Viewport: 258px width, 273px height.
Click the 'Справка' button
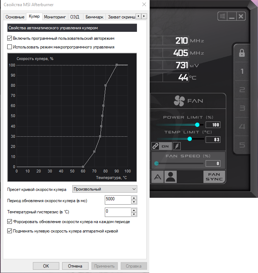(134, 266)
